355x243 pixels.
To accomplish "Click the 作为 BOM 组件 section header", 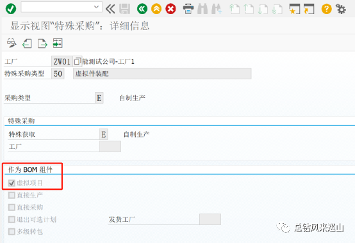I will (x=30, y=169).
